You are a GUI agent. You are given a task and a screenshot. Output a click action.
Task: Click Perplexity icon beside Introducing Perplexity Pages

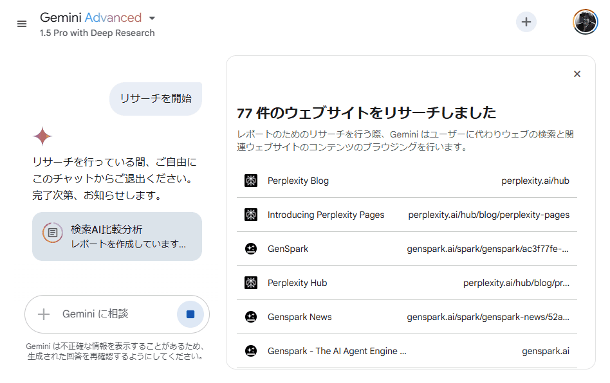coord(251,215)
